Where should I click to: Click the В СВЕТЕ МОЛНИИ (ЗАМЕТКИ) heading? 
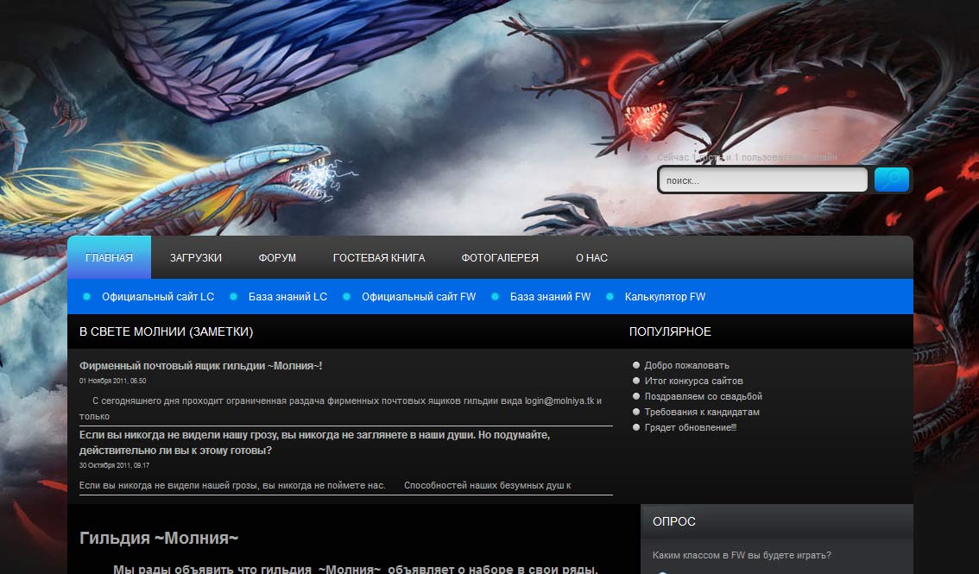[x=166, y=332]
